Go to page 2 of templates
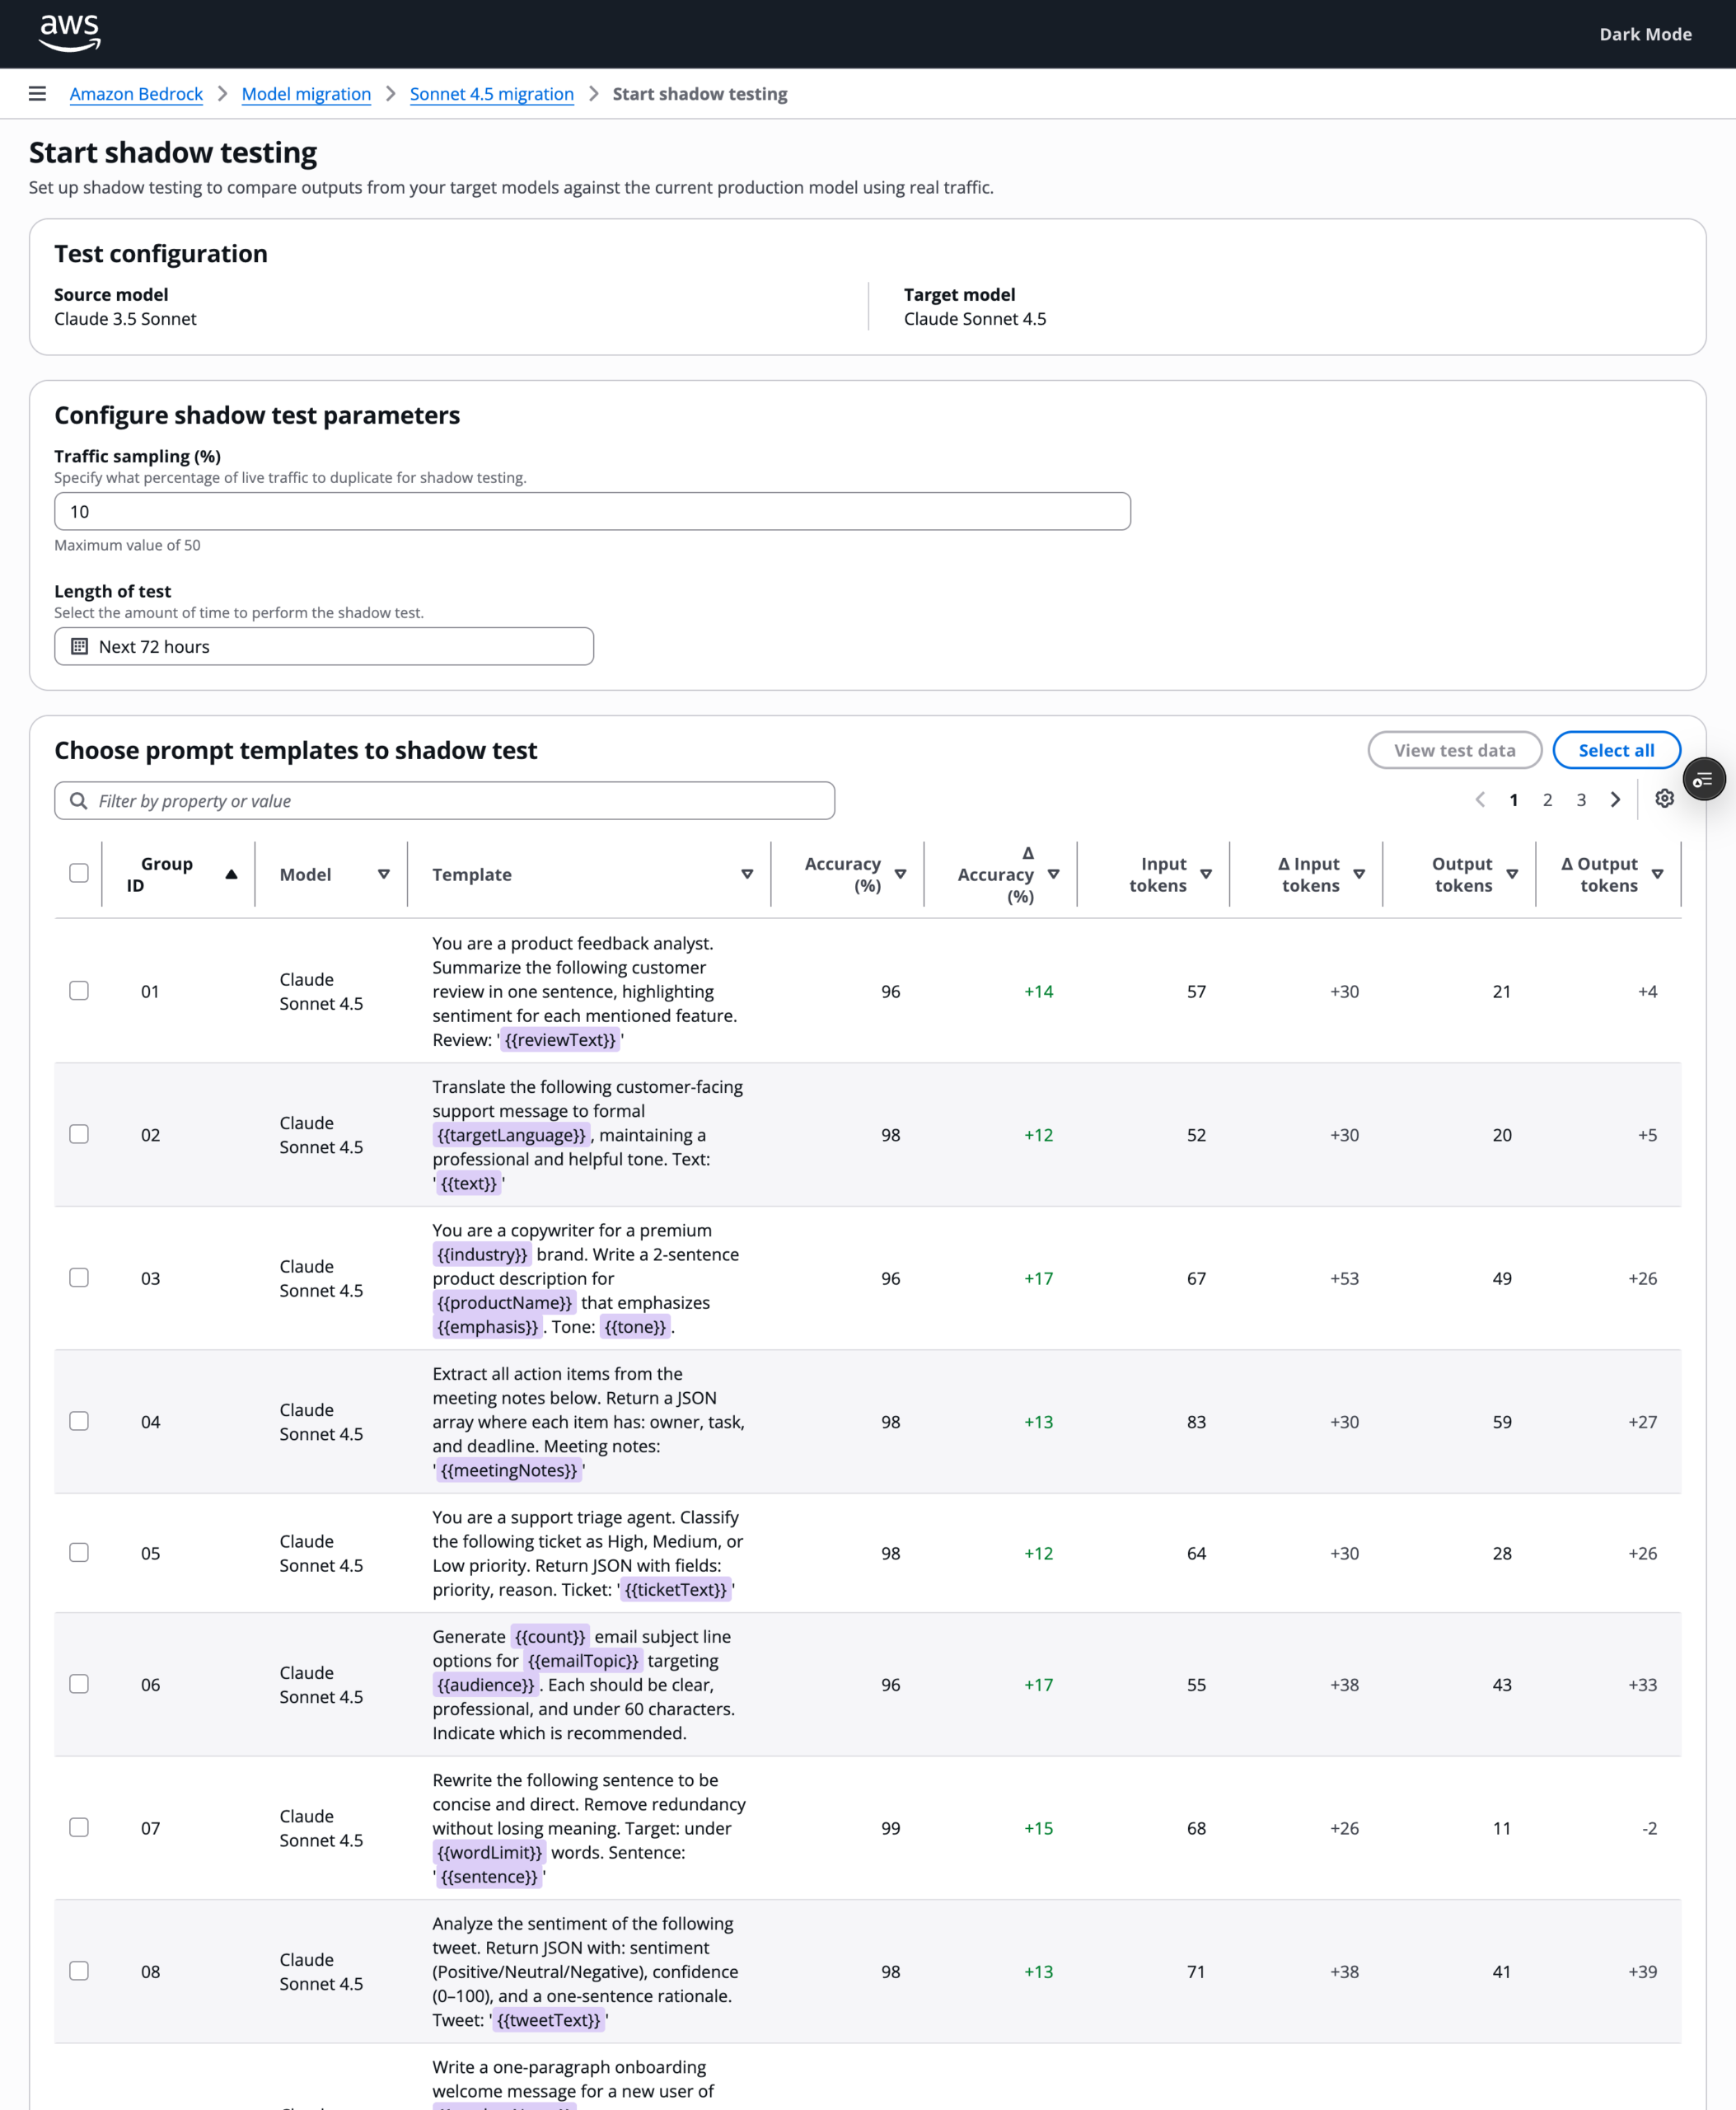The height and width of the screenshot is (2110, 1736). (1547, 799)
